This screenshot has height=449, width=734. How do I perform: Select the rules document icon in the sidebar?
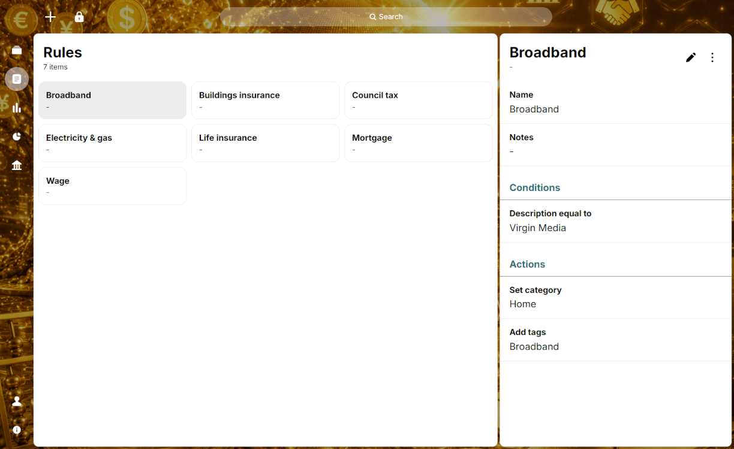coord(17,79)
